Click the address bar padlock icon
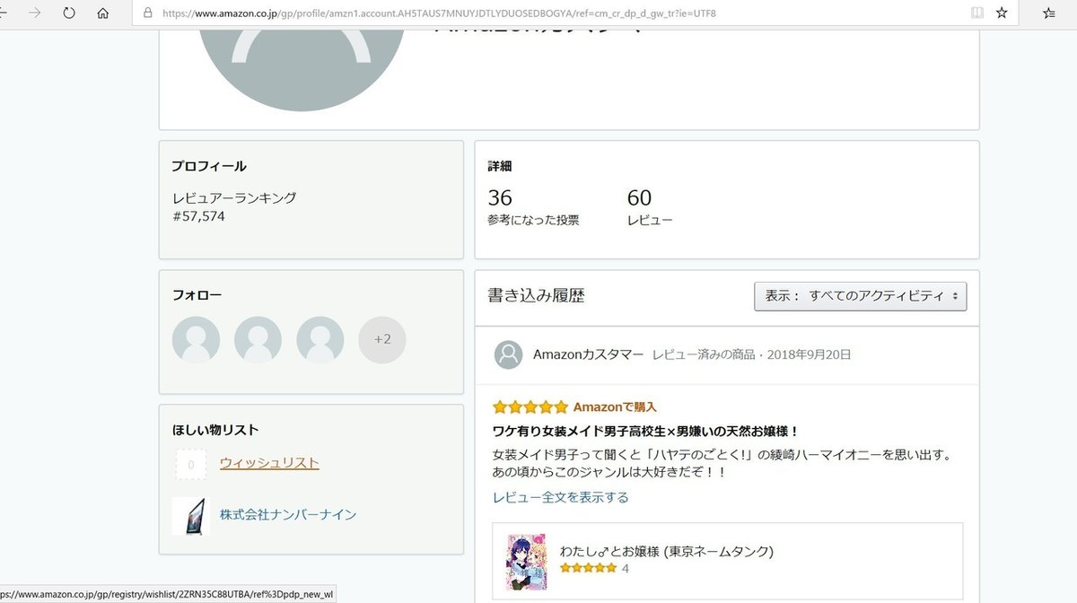1077x603 pixels. pyautogui.click(x=148, y=13)
